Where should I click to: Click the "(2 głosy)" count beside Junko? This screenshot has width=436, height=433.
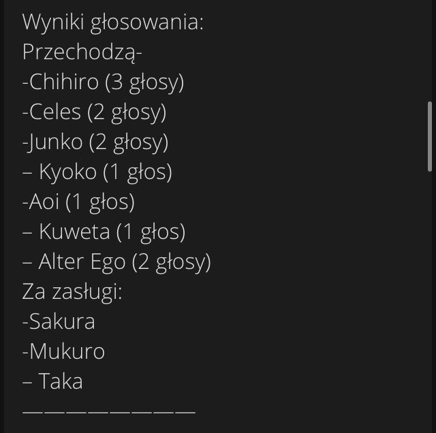point(129,142)
